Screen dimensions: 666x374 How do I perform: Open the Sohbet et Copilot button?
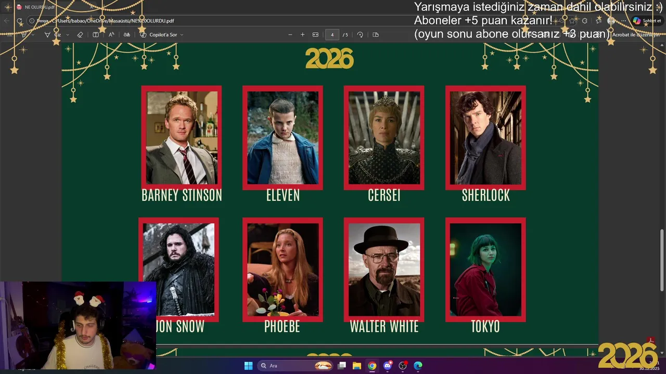tap(647, 21)
